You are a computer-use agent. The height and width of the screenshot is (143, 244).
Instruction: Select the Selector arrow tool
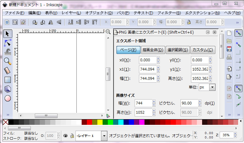7,34
